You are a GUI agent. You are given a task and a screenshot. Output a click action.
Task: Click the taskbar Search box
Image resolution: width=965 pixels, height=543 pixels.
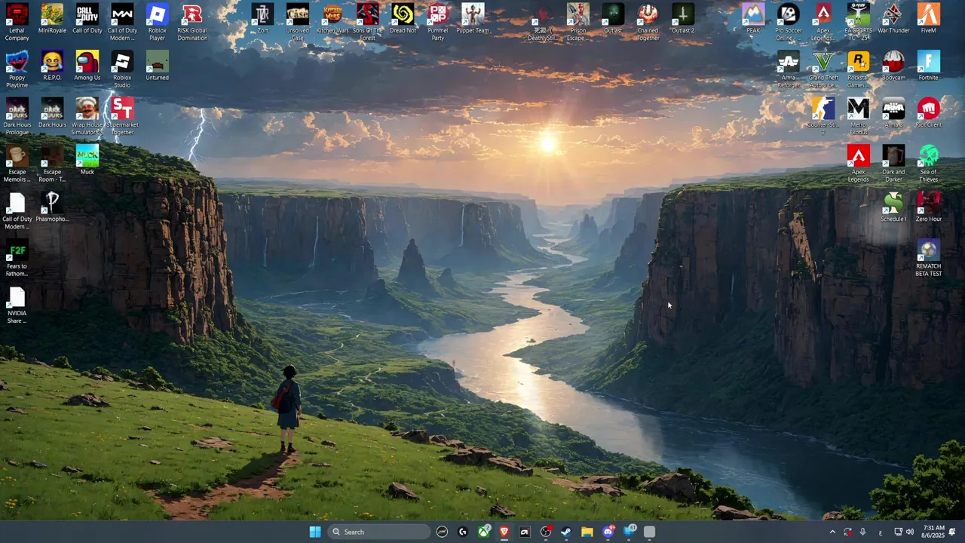(x=379, y=532)
